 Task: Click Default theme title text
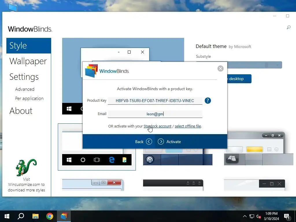(211, 46)
